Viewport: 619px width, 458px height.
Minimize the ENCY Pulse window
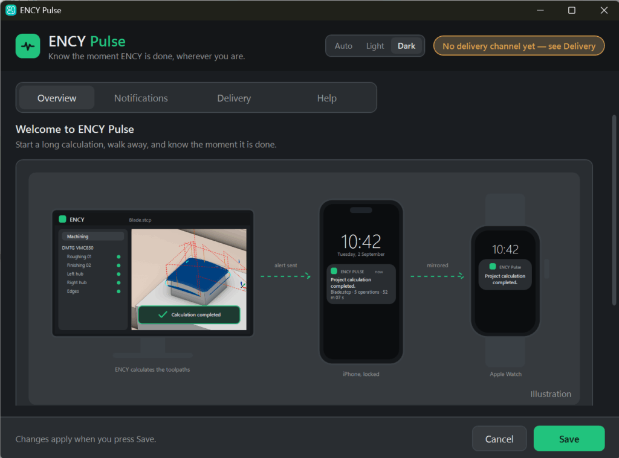[x=540, y=10]
